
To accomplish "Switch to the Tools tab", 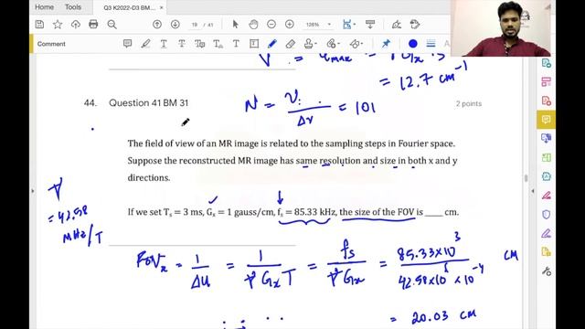I will pos(73,7).
